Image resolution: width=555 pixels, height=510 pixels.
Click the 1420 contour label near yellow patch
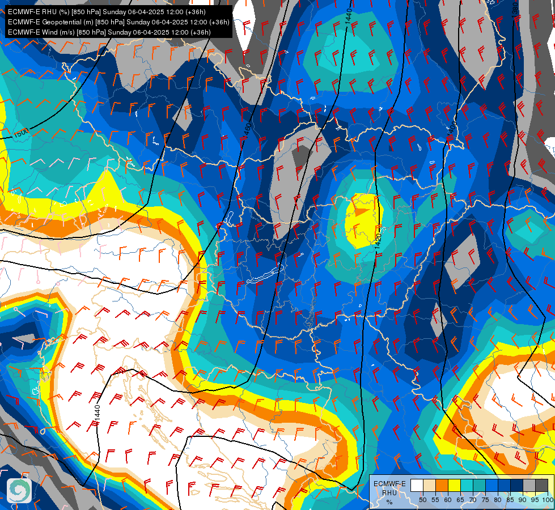tap(378, 241)
